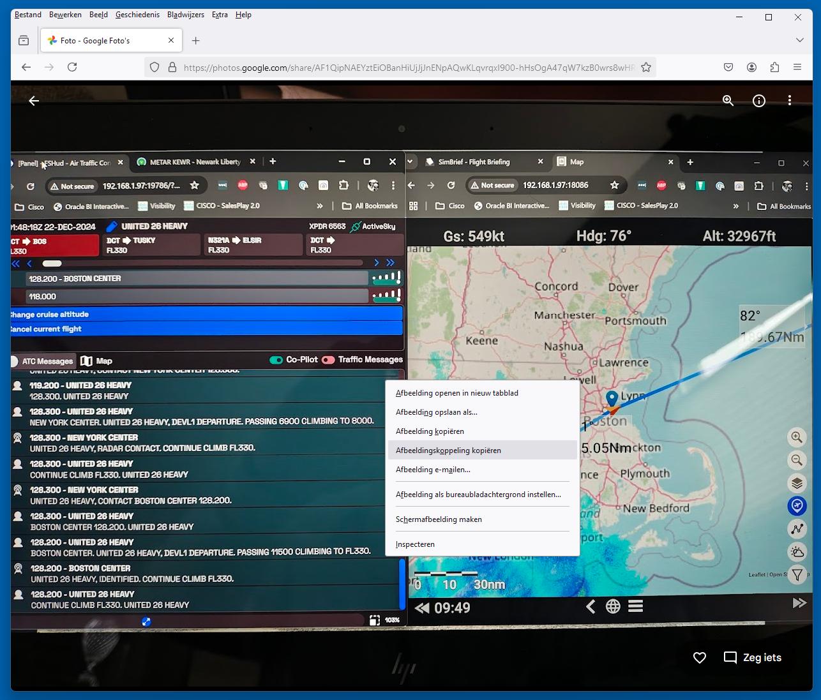Screen dimensions: 821x700
Task: Open the Help menu
Action: (x=243, y=15)
